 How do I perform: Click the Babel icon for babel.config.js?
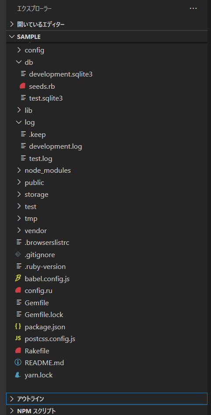coord(18,279)
